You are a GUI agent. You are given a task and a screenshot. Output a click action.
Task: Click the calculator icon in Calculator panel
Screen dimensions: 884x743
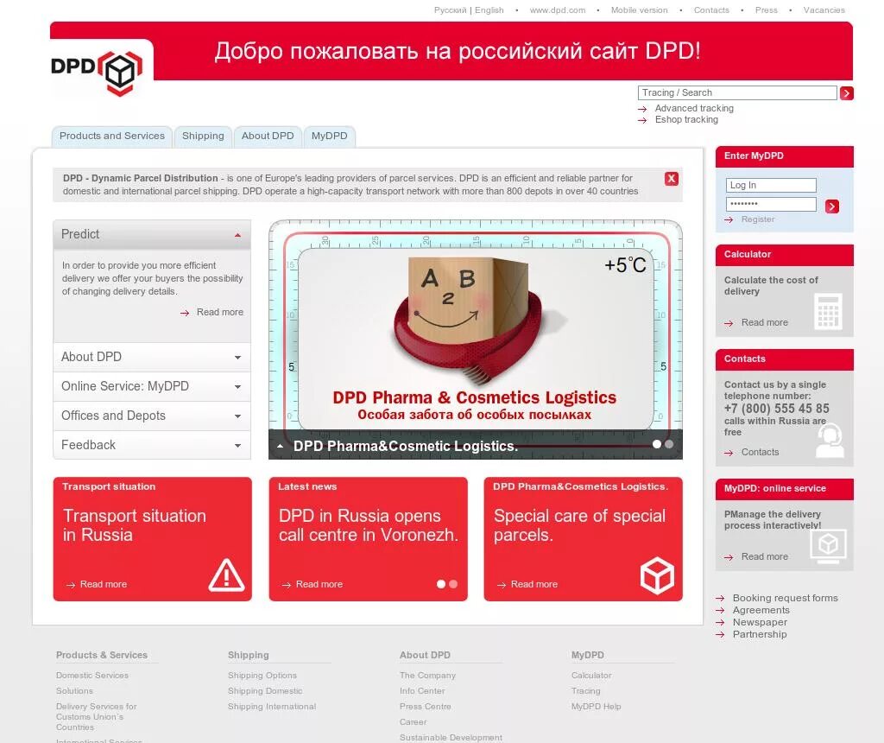click(x=828, y=311)
